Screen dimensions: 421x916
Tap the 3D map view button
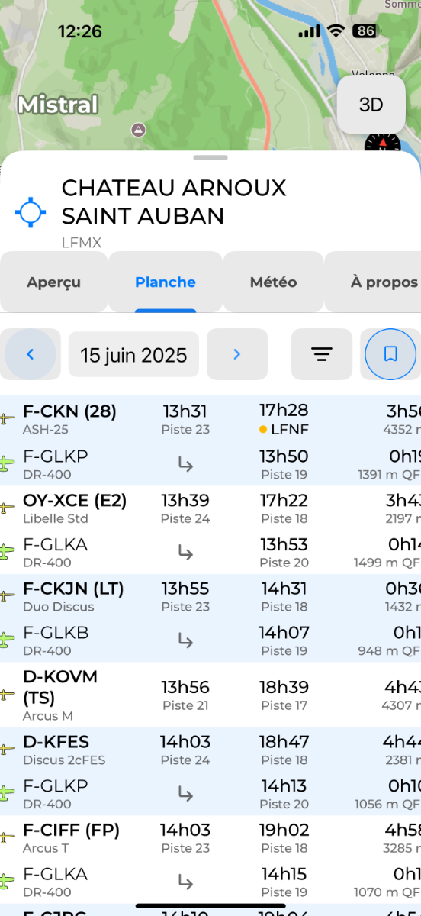(x=371, y=105)
